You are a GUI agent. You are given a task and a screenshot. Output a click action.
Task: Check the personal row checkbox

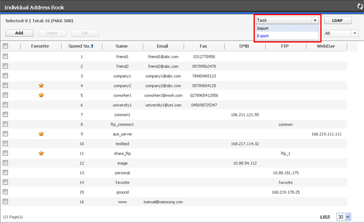5,173
